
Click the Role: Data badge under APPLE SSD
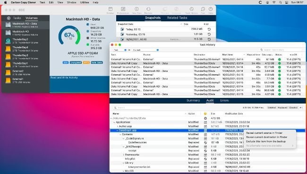[x=97, y=62]
